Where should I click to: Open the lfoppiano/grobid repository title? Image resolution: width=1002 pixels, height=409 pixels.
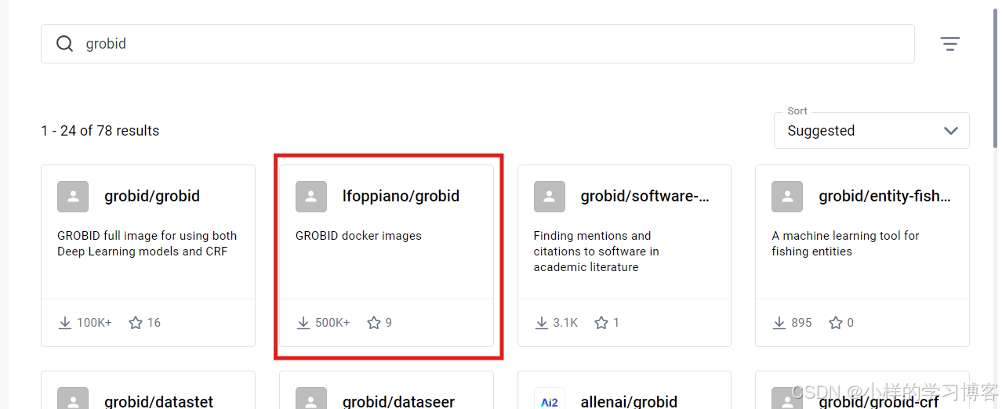coord(401,197)
